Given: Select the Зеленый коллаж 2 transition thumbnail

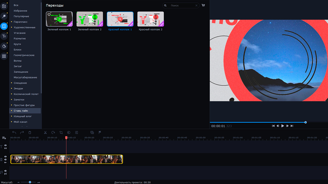Looking at the screenshot, I should [x=90, y=19].
